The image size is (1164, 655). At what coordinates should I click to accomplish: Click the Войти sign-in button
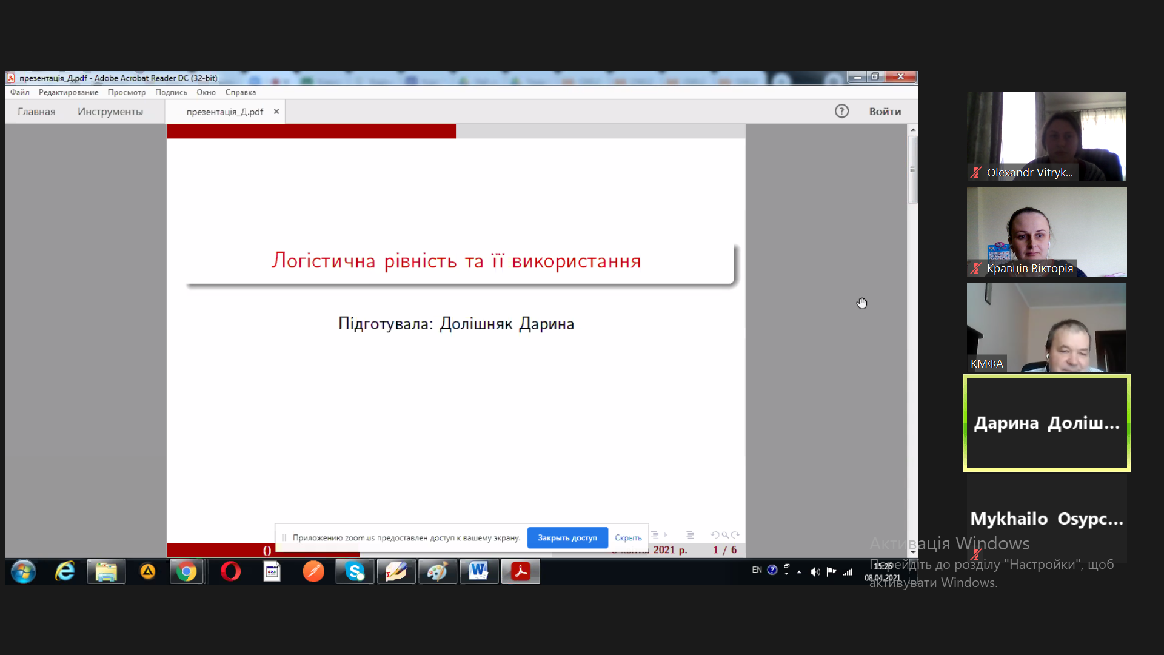tap(885, 112)
